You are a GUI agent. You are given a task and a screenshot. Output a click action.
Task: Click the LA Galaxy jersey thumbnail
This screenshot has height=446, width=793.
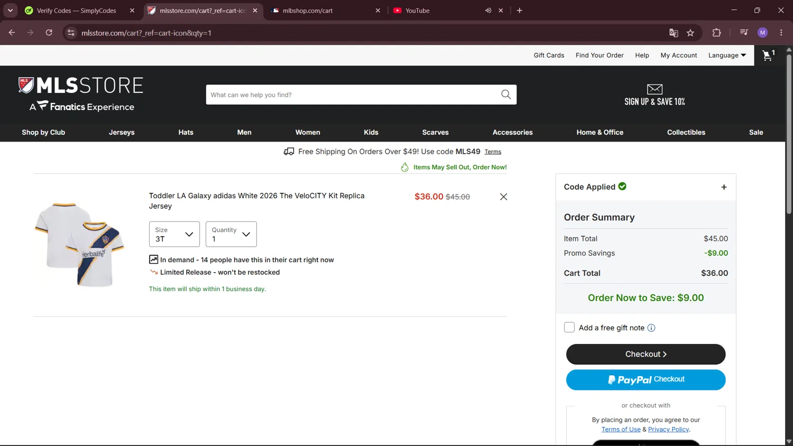80,245
